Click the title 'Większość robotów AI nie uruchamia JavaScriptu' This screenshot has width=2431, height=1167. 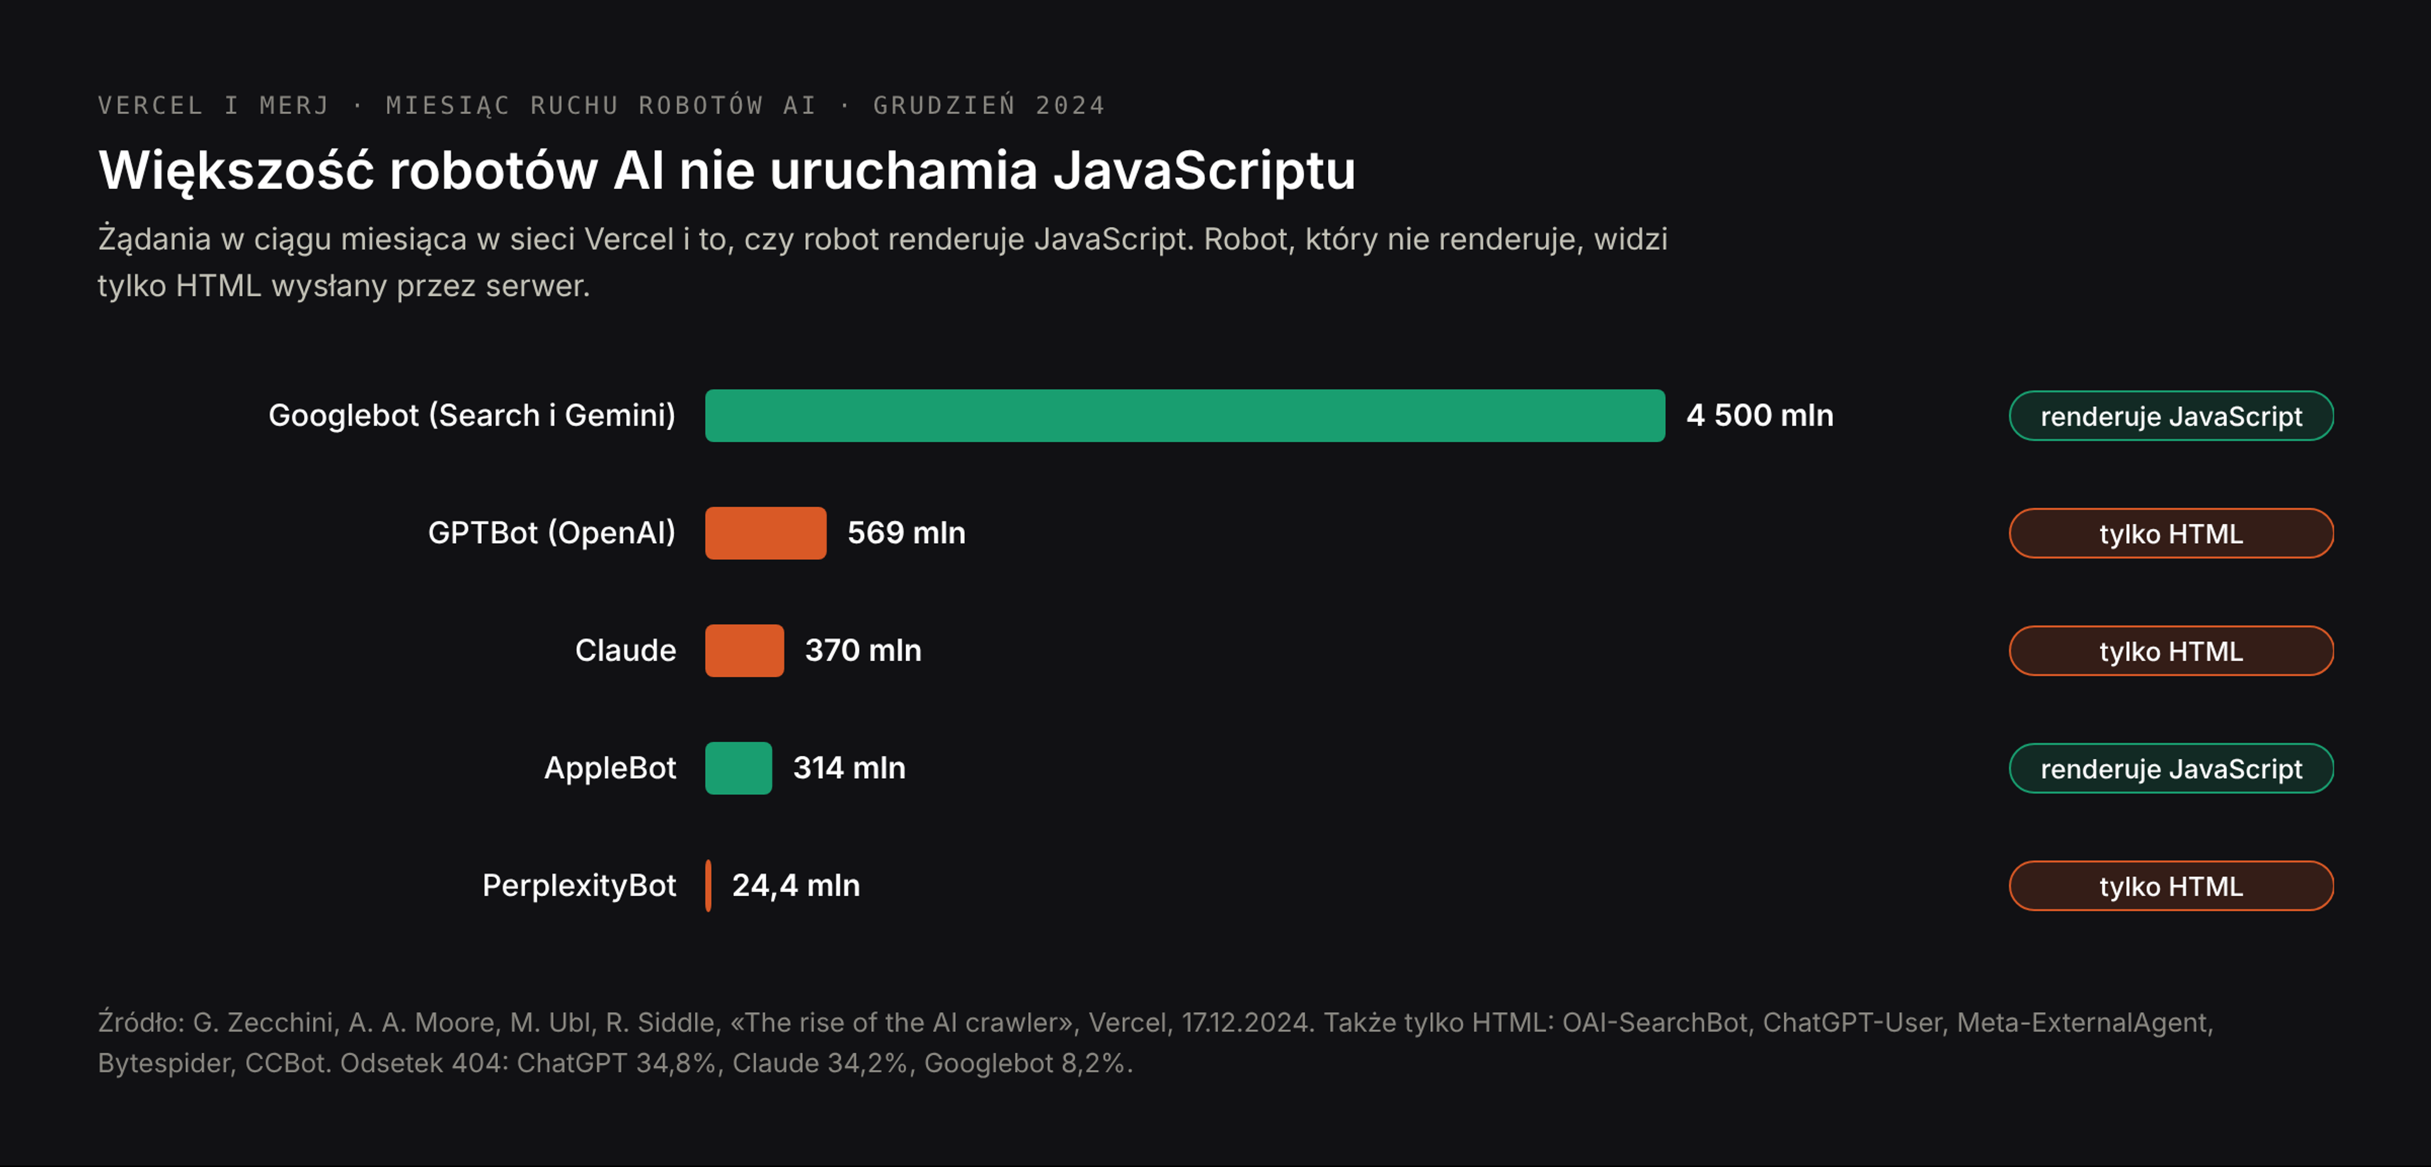[727, 171]
